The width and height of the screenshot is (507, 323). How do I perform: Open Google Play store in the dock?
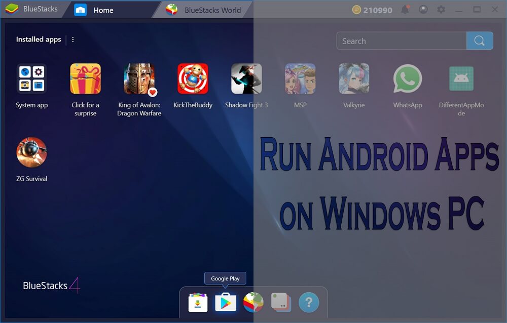coord(226,303)
